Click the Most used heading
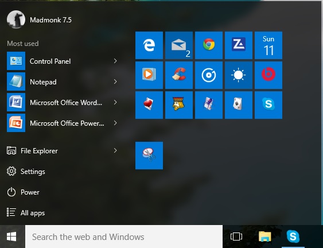This screenshot has width=323, height=248. [22, 44]
